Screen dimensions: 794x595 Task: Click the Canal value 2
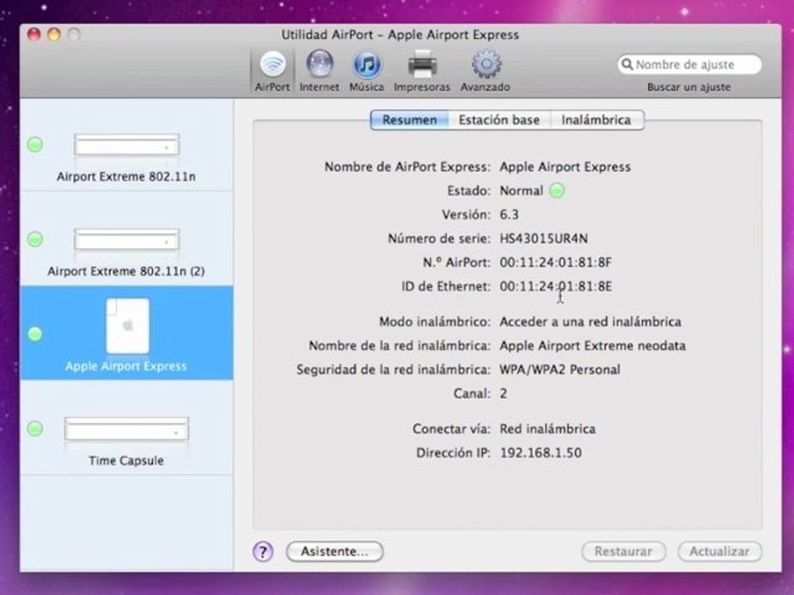click(x=504, y=393)
